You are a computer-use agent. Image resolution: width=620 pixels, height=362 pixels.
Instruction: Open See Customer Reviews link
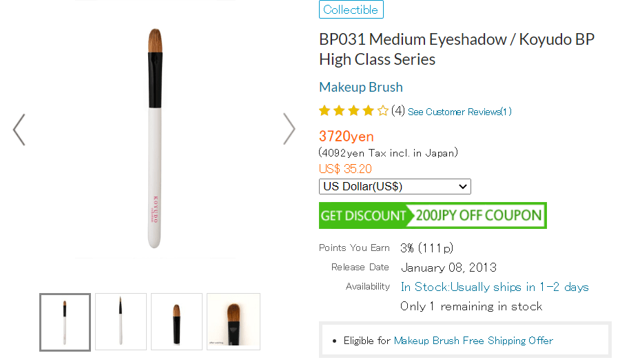pyautogui.click(x=459, y=112)
